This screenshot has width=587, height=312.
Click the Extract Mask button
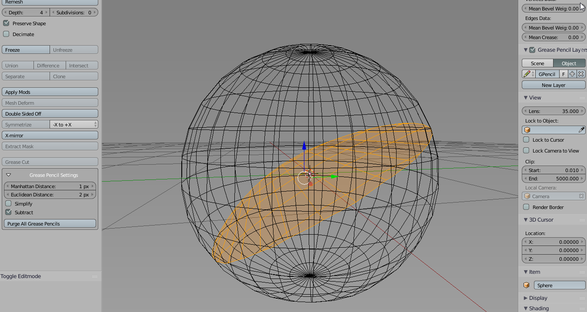pos(50,146)
